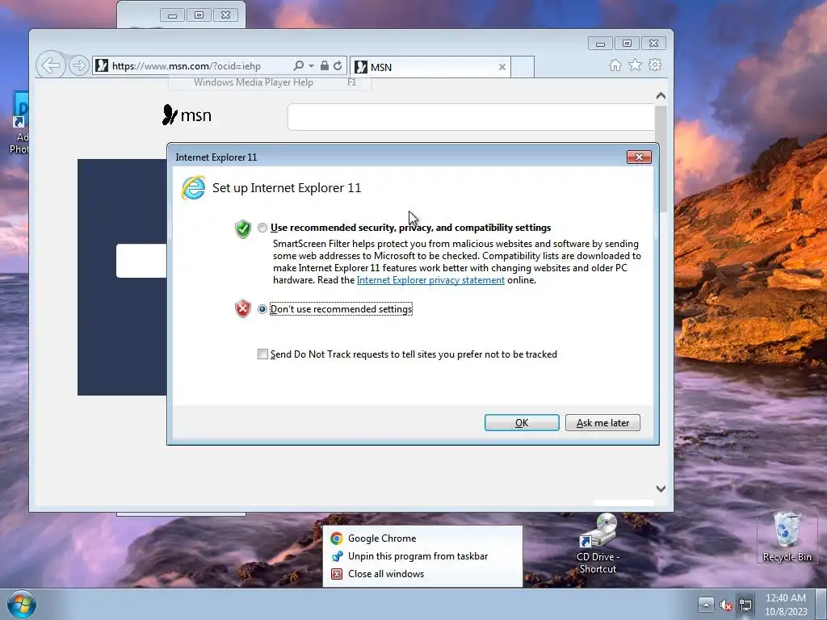Click the taskbar clock showing 12:40 AM
The height and width of the screenshot is (620, 827).
[x=786, y=605]
